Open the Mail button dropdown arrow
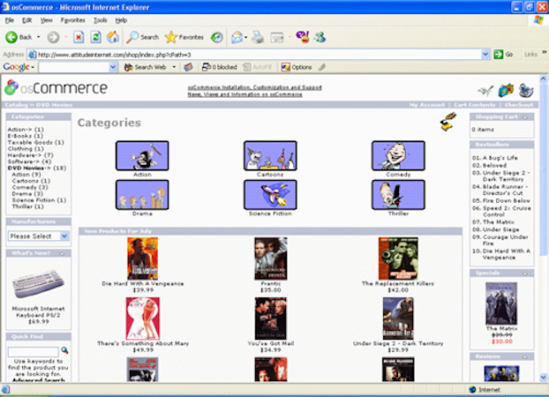 (x=246, y=37)
